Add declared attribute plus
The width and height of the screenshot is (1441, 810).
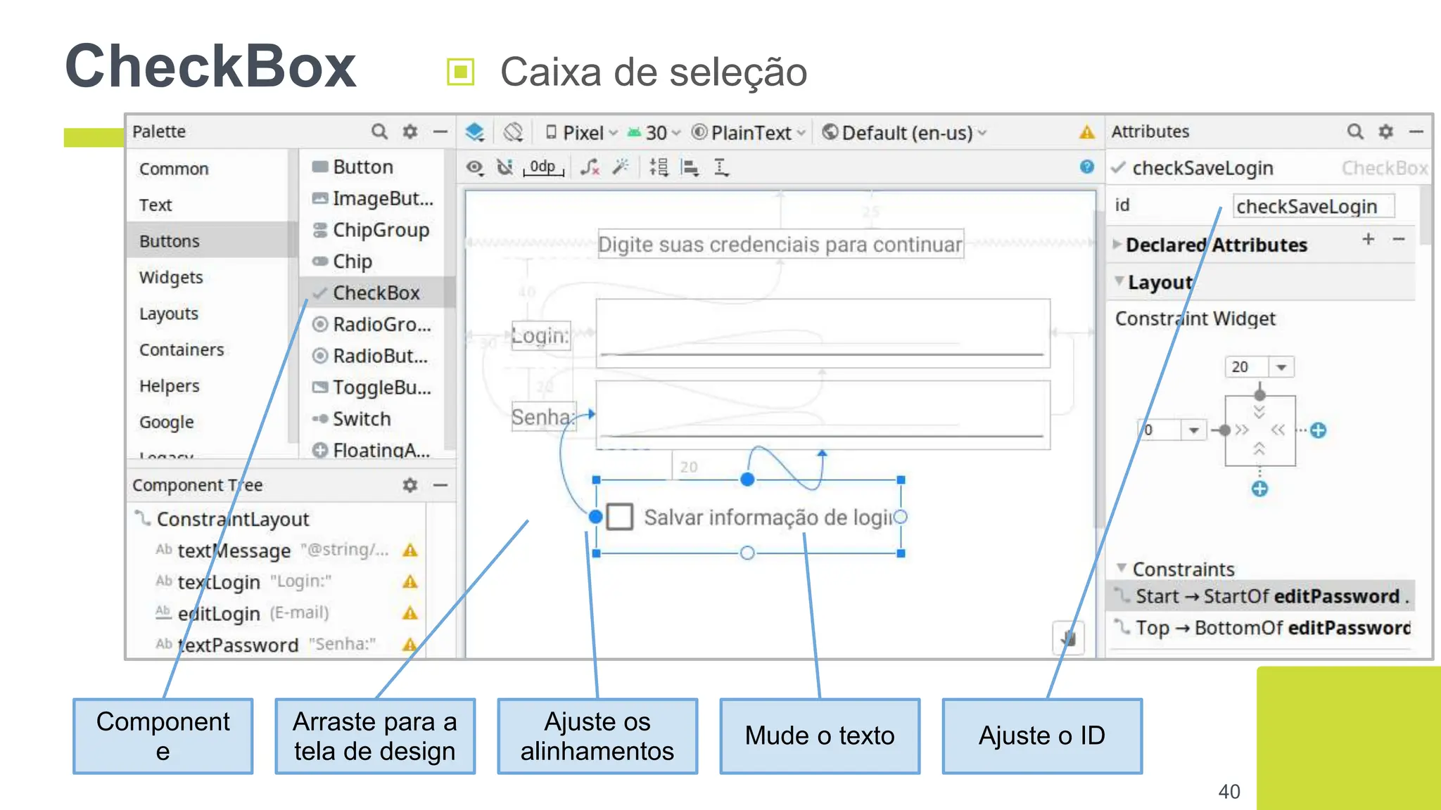[x=1369, y=239]
